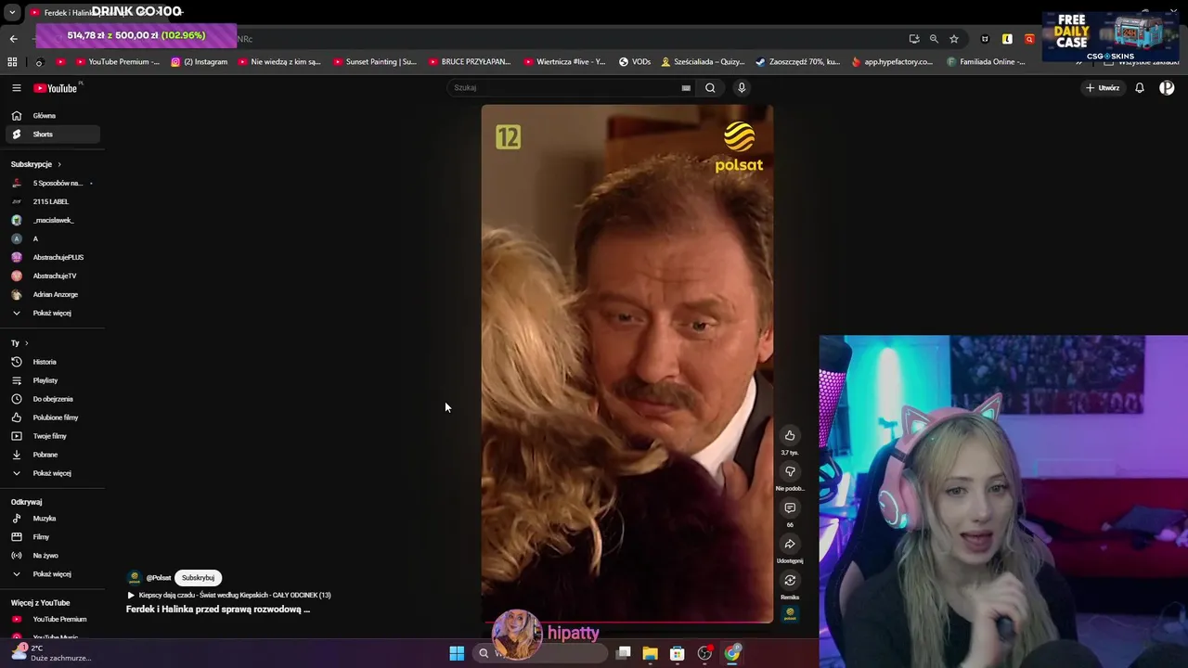Like the Short with thumbs up
1188x668 pixels.
[x=790, y=435]
